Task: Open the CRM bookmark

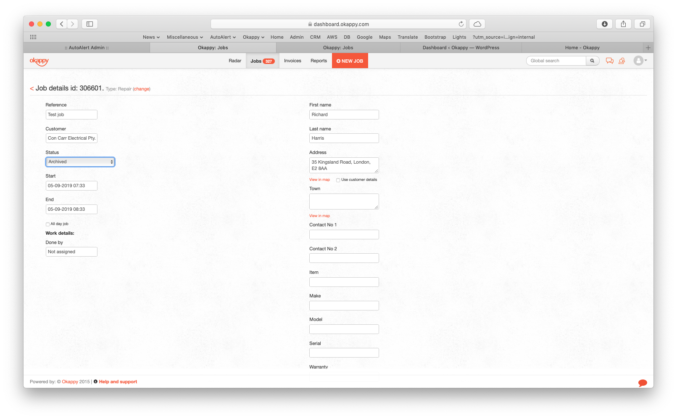Action: pos(315,37)
